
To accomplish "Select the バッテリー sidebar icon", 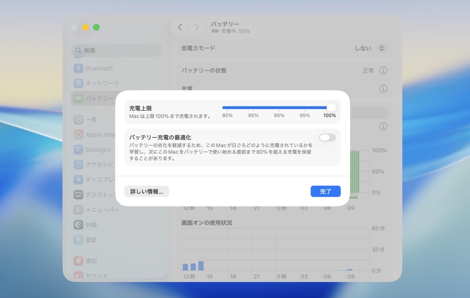I will 78,98.
